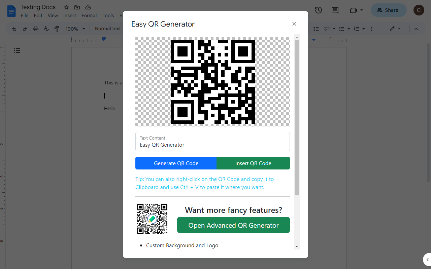Open line and paragraph spacing
This screenshot has height=269, width=431.
click(x=316, y=29)
